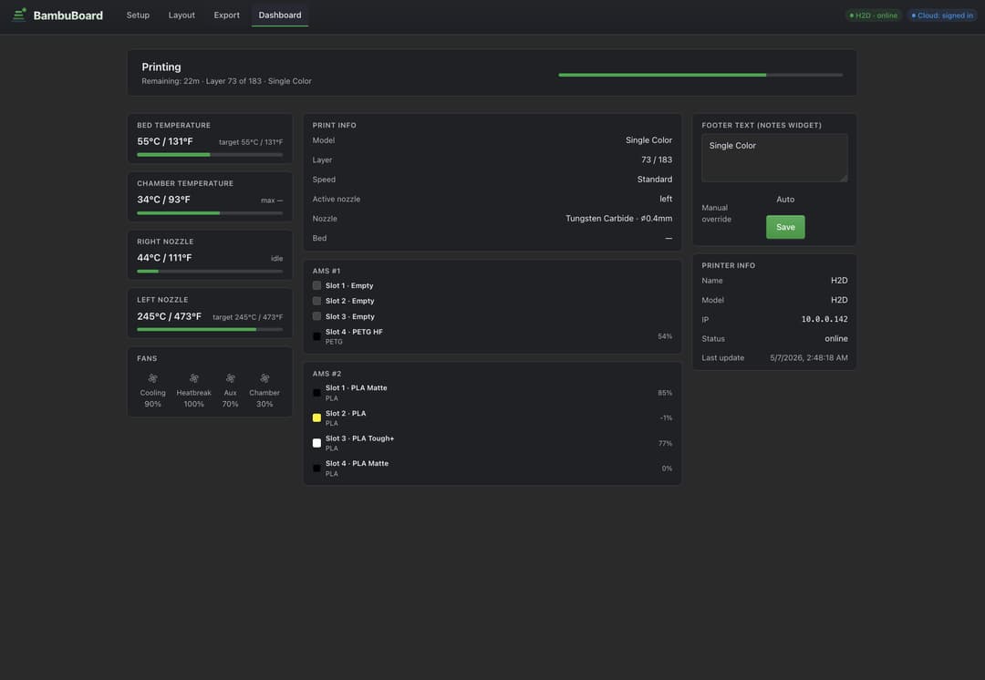This screenshot has height=680, width=985.
Task: Click the 'Manual override' label
Action: click(x=716, y=213)
